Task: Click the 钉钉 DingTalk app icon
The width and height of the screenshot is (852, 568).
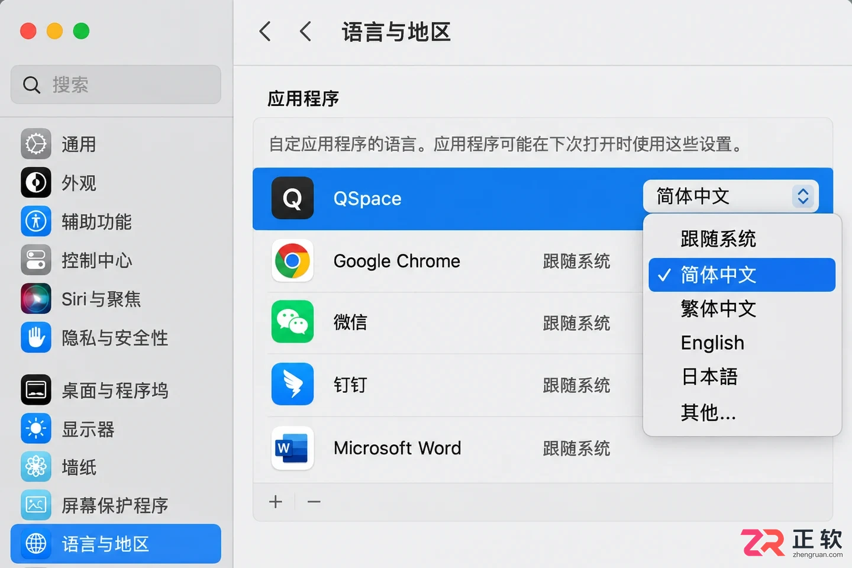Action: pyautogui.click(x=292, y=385)
